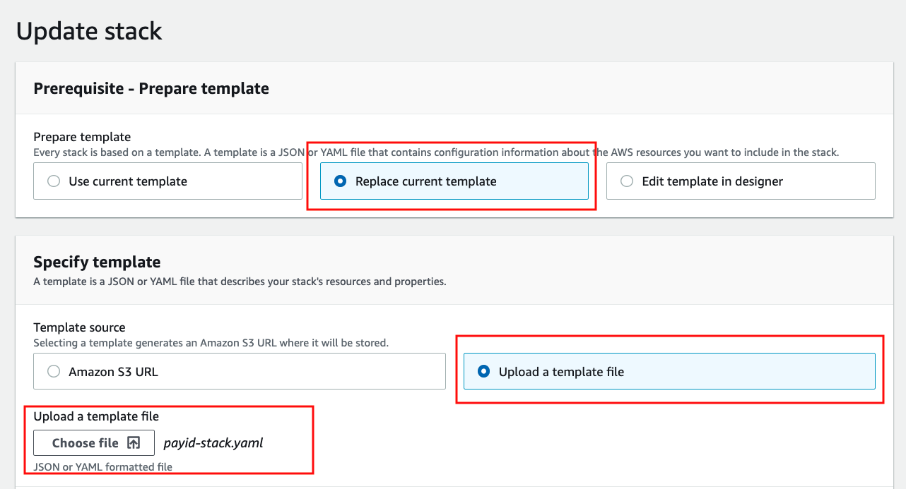The height and width of the screenshot is (489, 906).
Task: Click the 'Replace current template' option text
Action: tap(425, 181)
